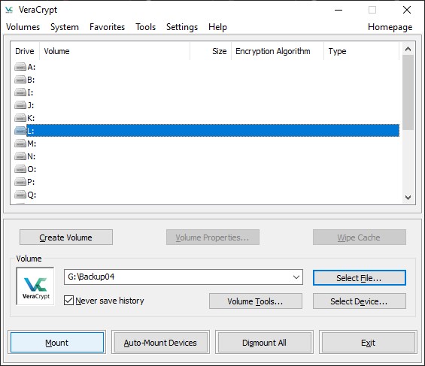Screen dimensions: 425x366
Task: Select the A: drive slot icon
Action: (20, 67)
